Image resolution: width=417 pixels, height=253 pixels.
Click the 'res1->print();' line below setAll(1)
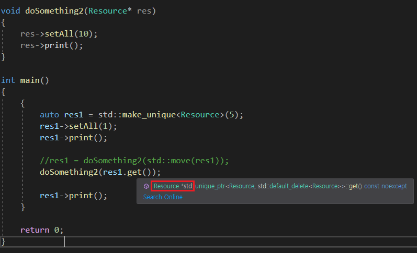tap(73, 138)
